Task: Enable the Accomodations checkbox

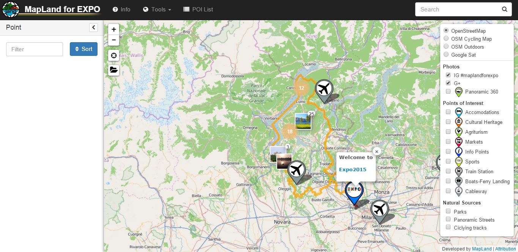Action: 448,112
